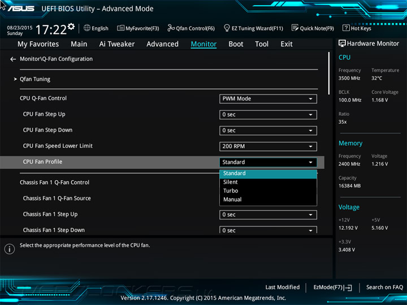Click the +3.3V reading 3.408 V
Image resolution: width=407 pixels, height=305 pixels.
tap(347, 250)
